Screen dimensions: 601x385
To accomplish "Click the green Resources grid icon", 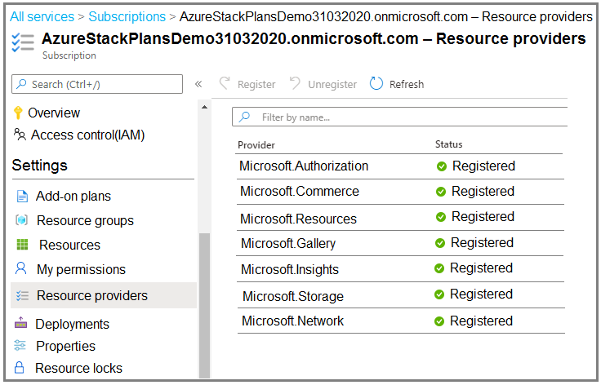I will coord(22,245).
